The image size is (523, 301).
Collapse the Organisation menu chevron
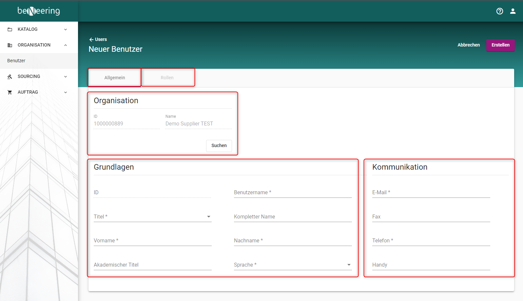pyautogui.click(x=66, y=45)
